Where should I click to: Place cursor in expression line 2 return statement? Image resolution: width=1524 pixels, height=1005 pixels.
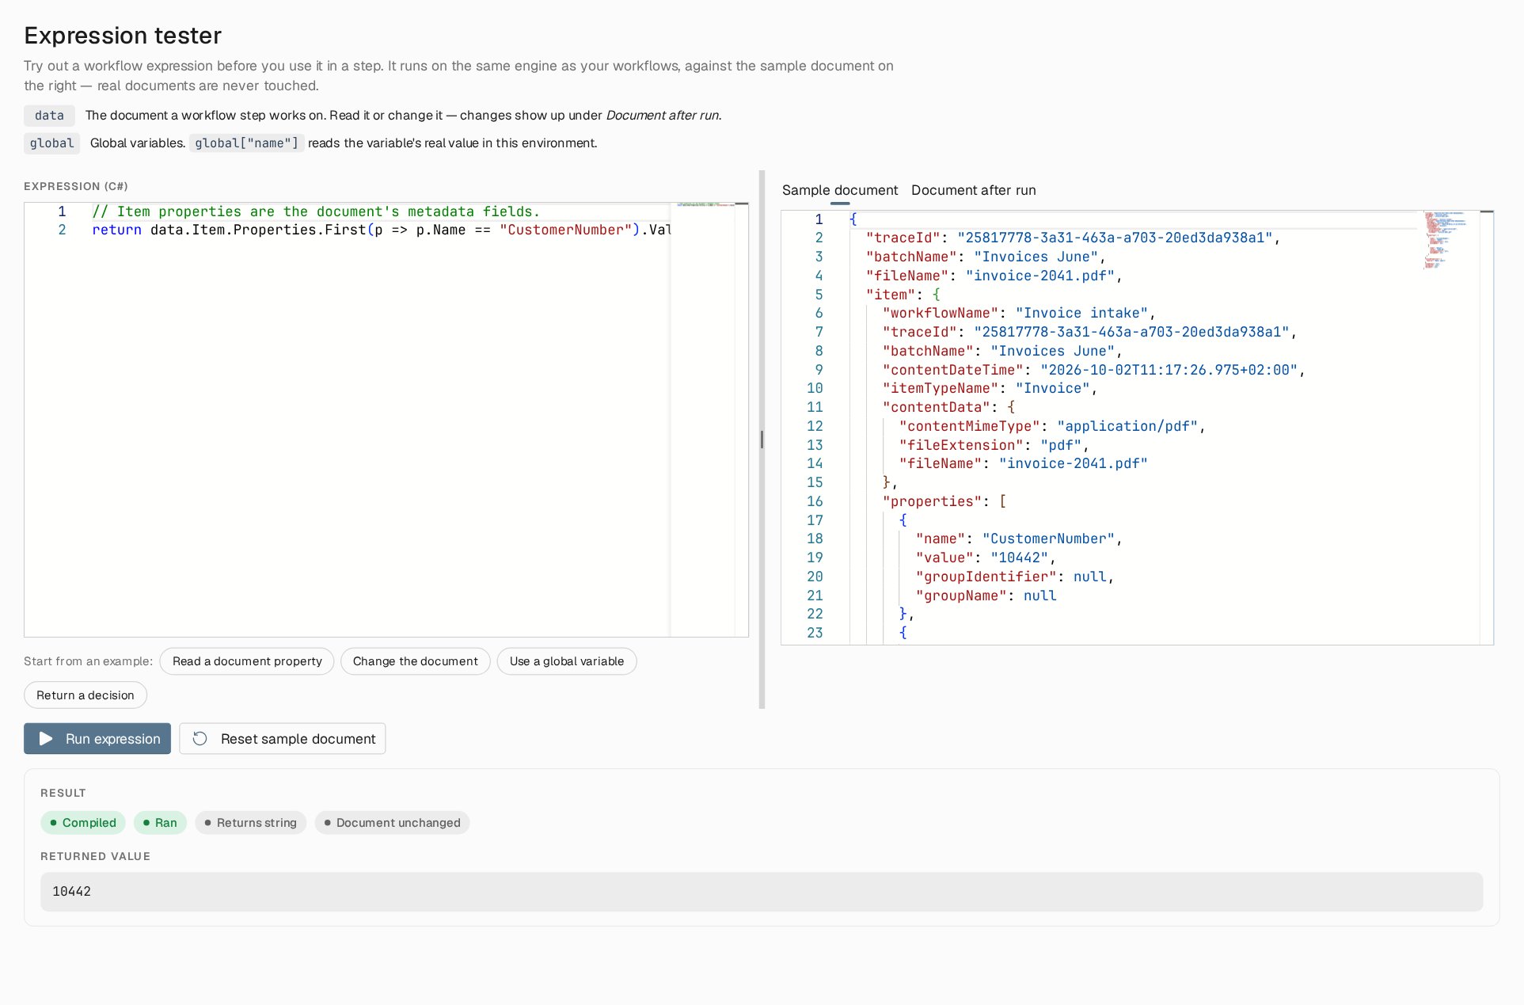pos(381,230)
